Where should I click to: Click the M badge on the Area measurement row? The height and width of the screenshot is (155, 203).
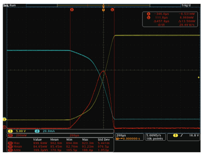[x=10, y=150]
